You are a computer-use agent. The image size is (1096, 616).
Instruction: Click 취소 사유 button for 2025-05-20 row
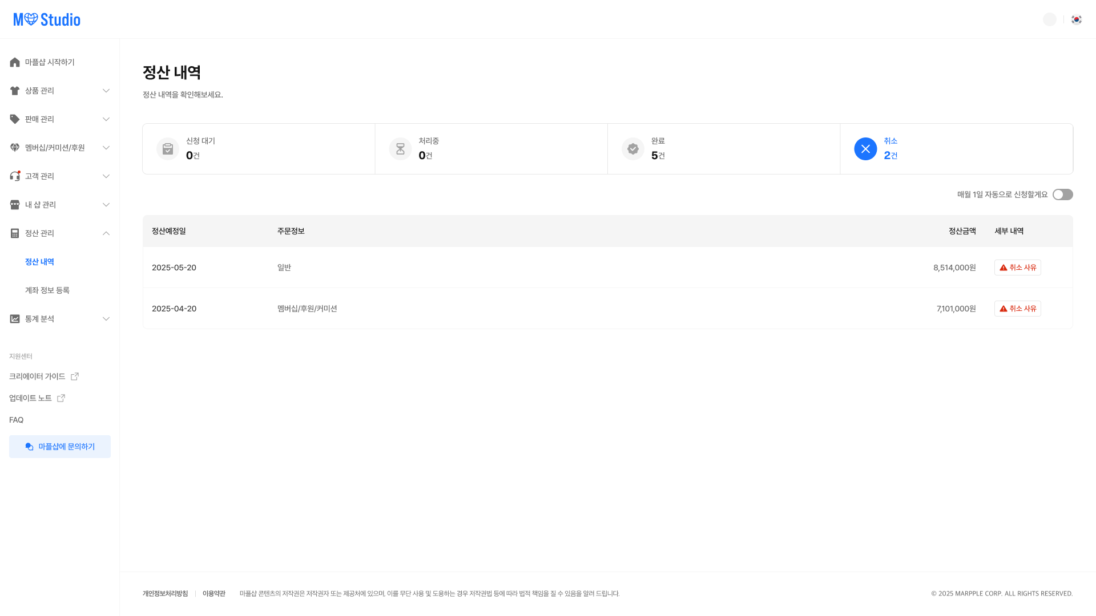coord(1017,268)
